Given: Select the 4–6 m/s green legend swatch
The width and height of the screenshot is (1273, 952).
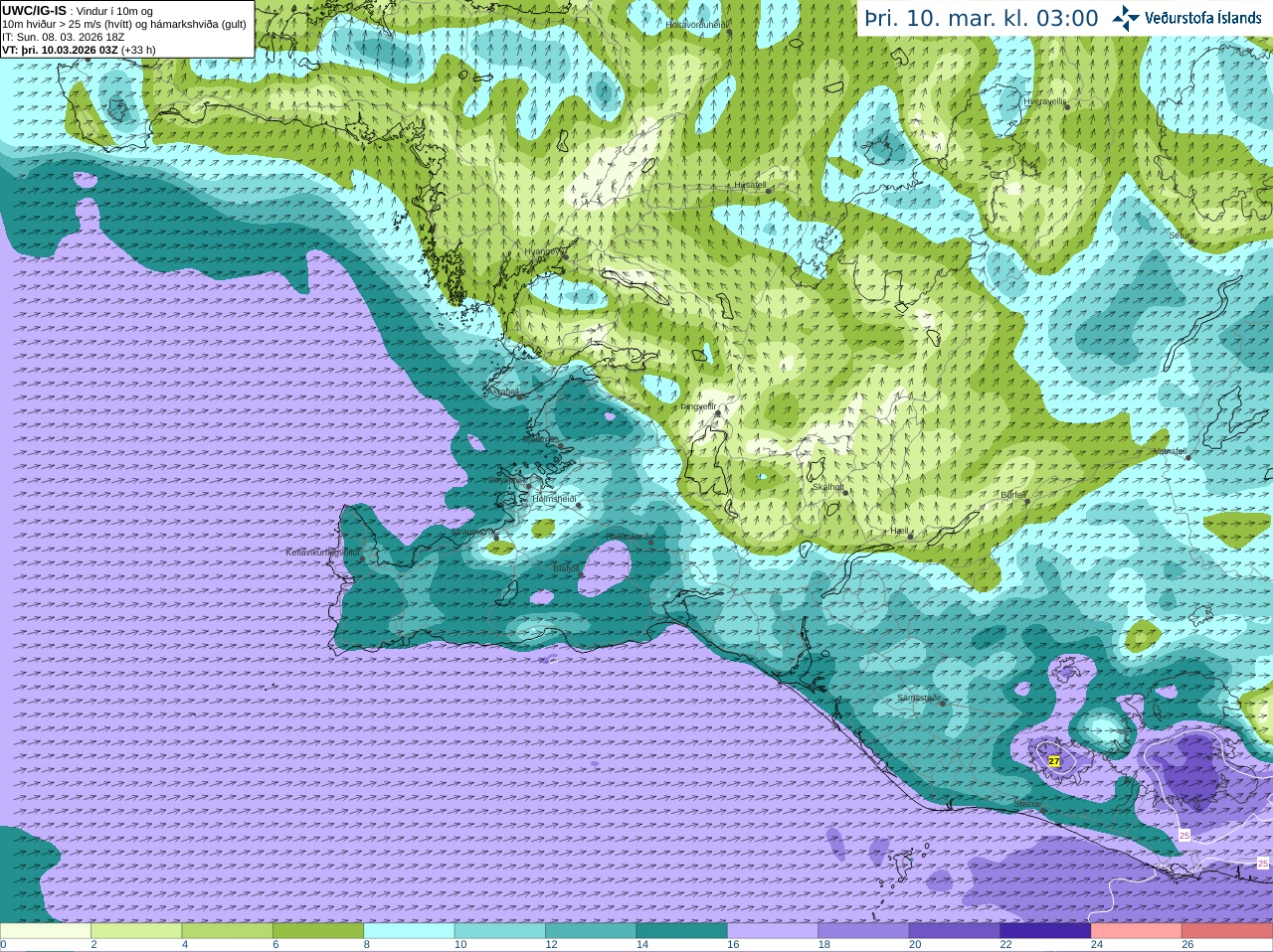Looking at the screenshot, I should click(x=228, y=931).
